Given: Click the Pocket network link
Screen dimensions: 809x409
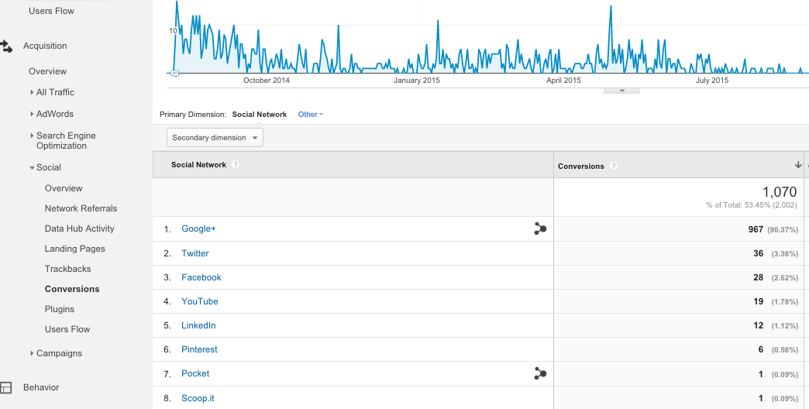Looking at the screenshot, I should click(195, 373).
